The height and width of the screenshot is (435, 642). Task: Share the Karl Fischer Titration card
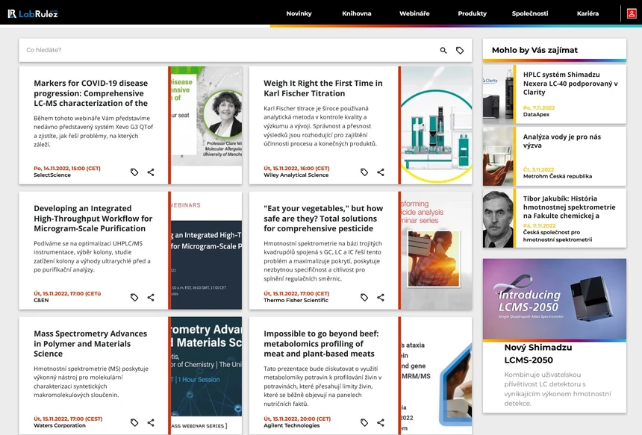[x=381, y=172]
